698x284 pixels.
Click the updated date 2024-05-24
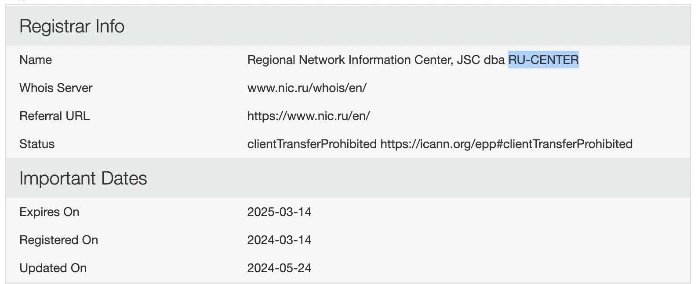point(279,268)
